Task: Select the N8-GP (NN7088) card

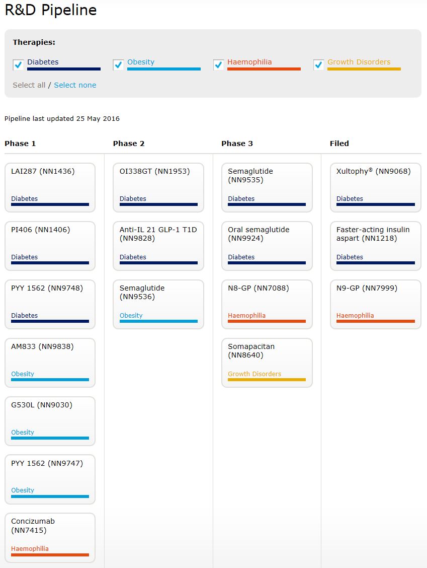Action: [267, 304]
